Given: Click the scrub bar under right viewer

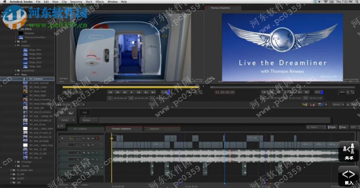Looking at the screenshot, I should tap(282, 87).
